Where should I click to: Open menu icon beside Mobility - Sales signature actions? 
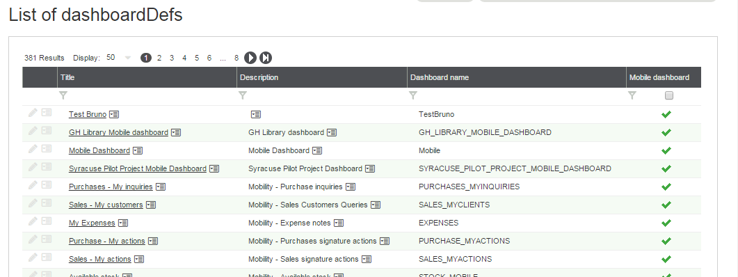click(x=366, y=259)
